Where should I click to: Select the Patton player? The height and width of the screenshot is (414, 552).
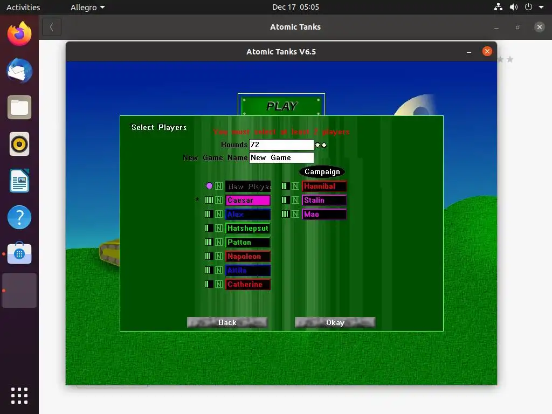[248, 242]
